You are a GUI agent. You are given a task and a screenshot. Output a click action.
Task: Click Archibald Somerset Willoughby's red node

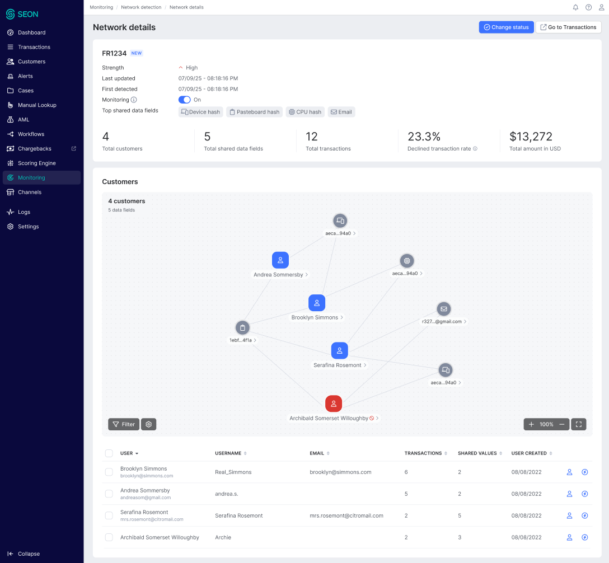334,403
